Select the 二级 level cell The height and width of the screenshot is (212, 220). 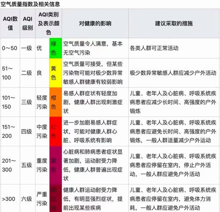28,73
